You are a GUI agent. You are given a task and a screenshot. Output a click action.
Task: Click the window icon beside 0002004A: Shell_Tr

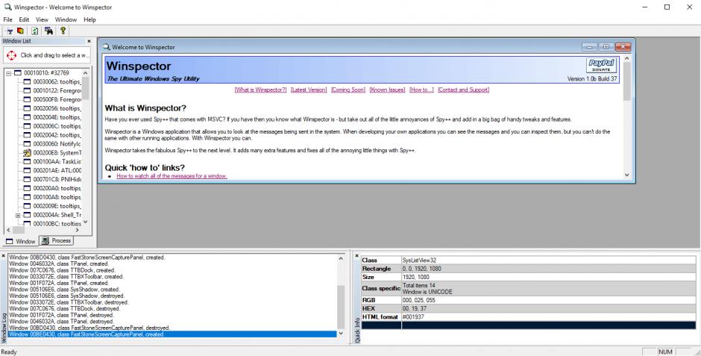click(27, 215)
